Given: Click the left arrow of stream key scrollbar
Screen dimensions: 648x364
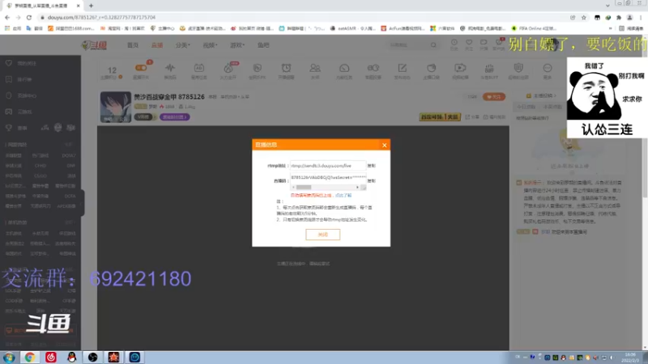Looking at the screenshot, I should (293, 188).
